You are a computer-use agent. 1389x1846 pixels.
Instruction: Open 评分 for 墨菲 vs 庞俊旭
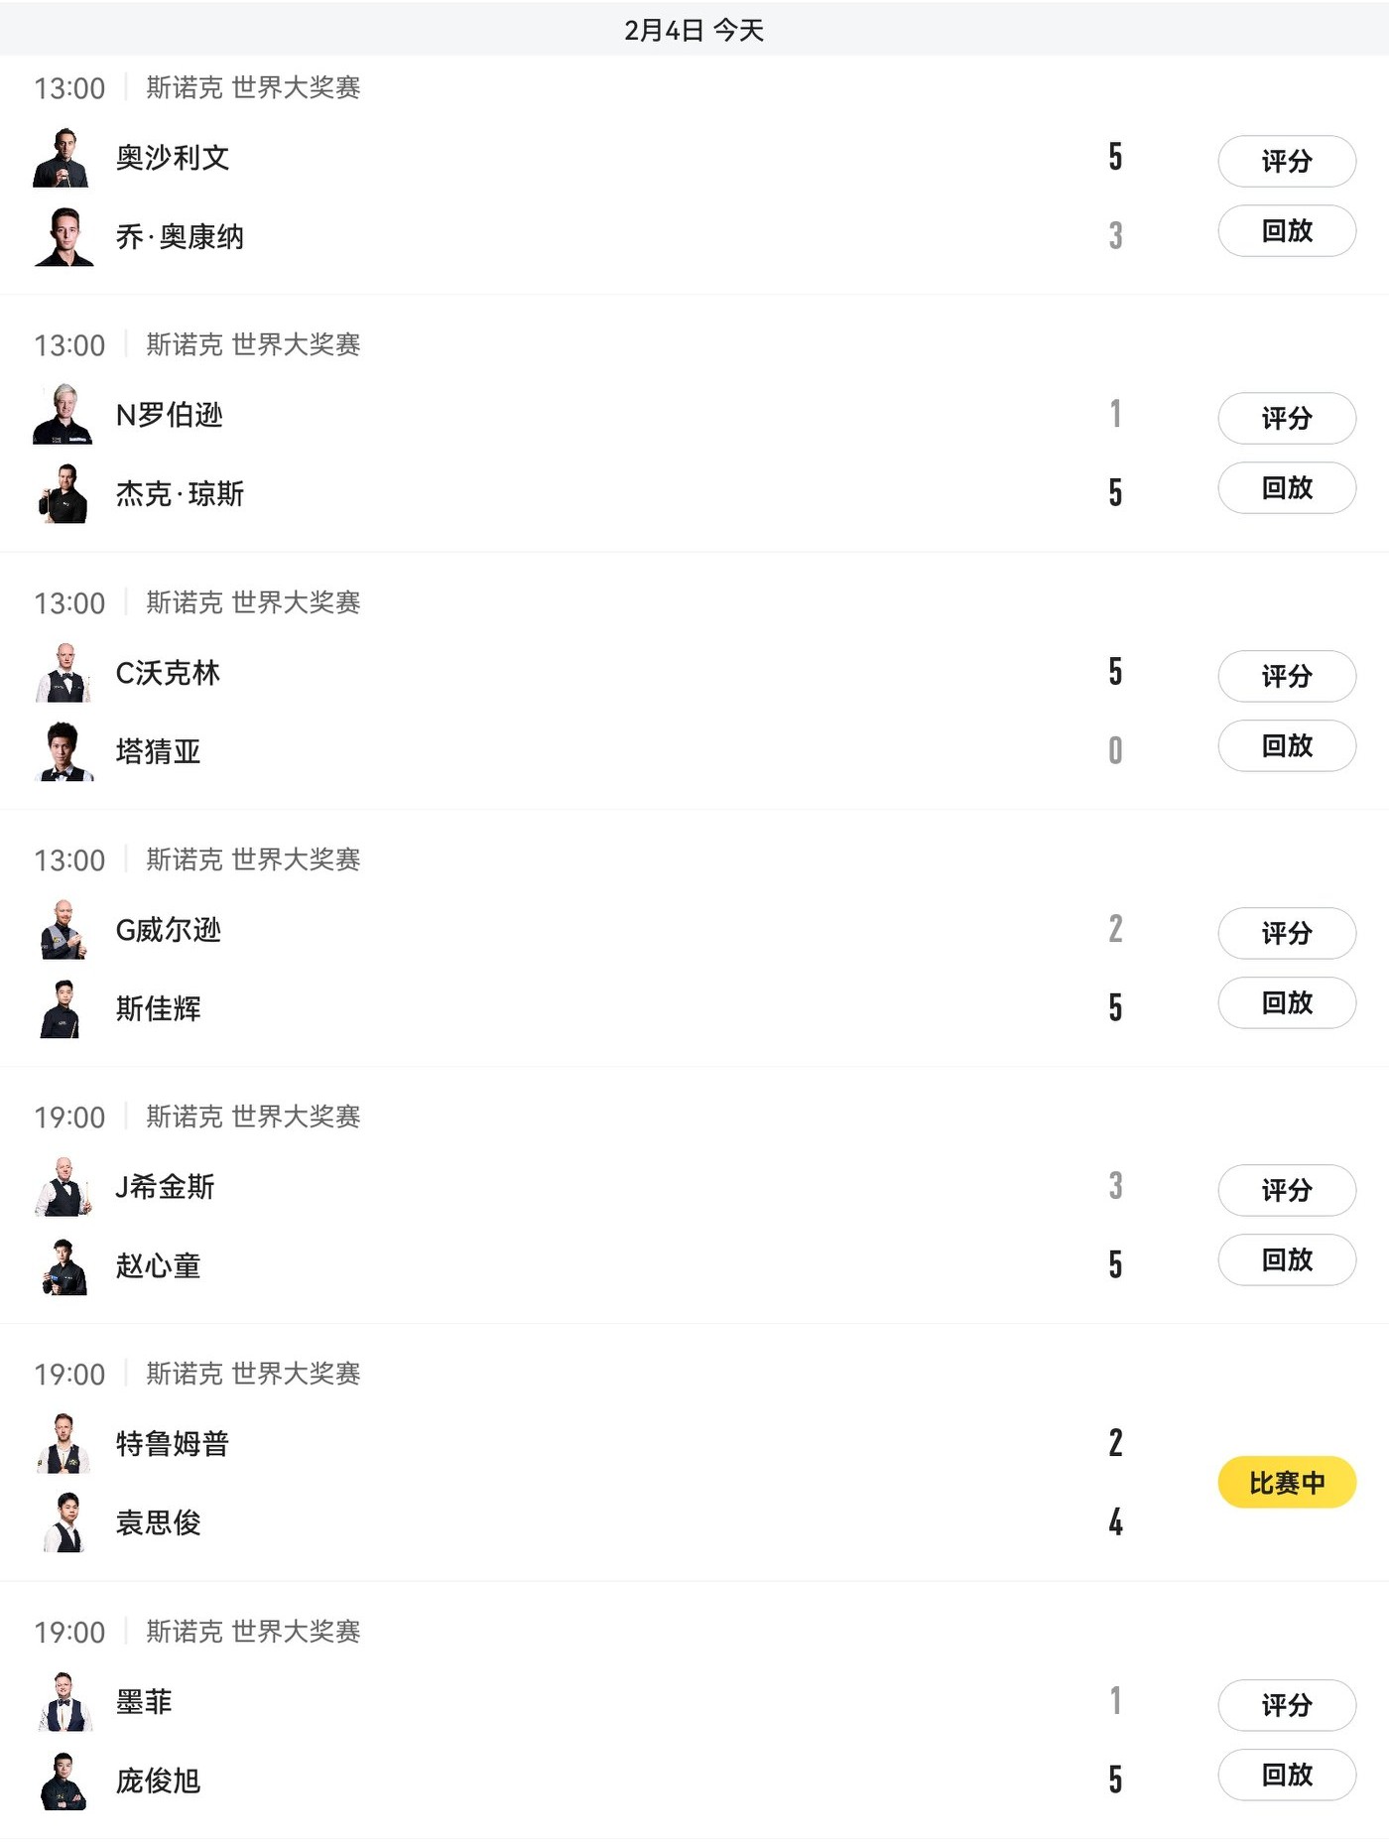(1286, 1705)
